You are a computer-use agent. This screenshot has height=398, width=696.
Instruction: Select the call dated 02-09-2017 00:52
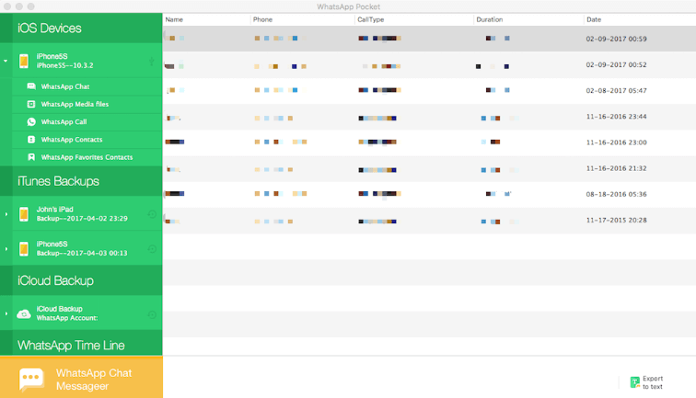click(429, 64)
